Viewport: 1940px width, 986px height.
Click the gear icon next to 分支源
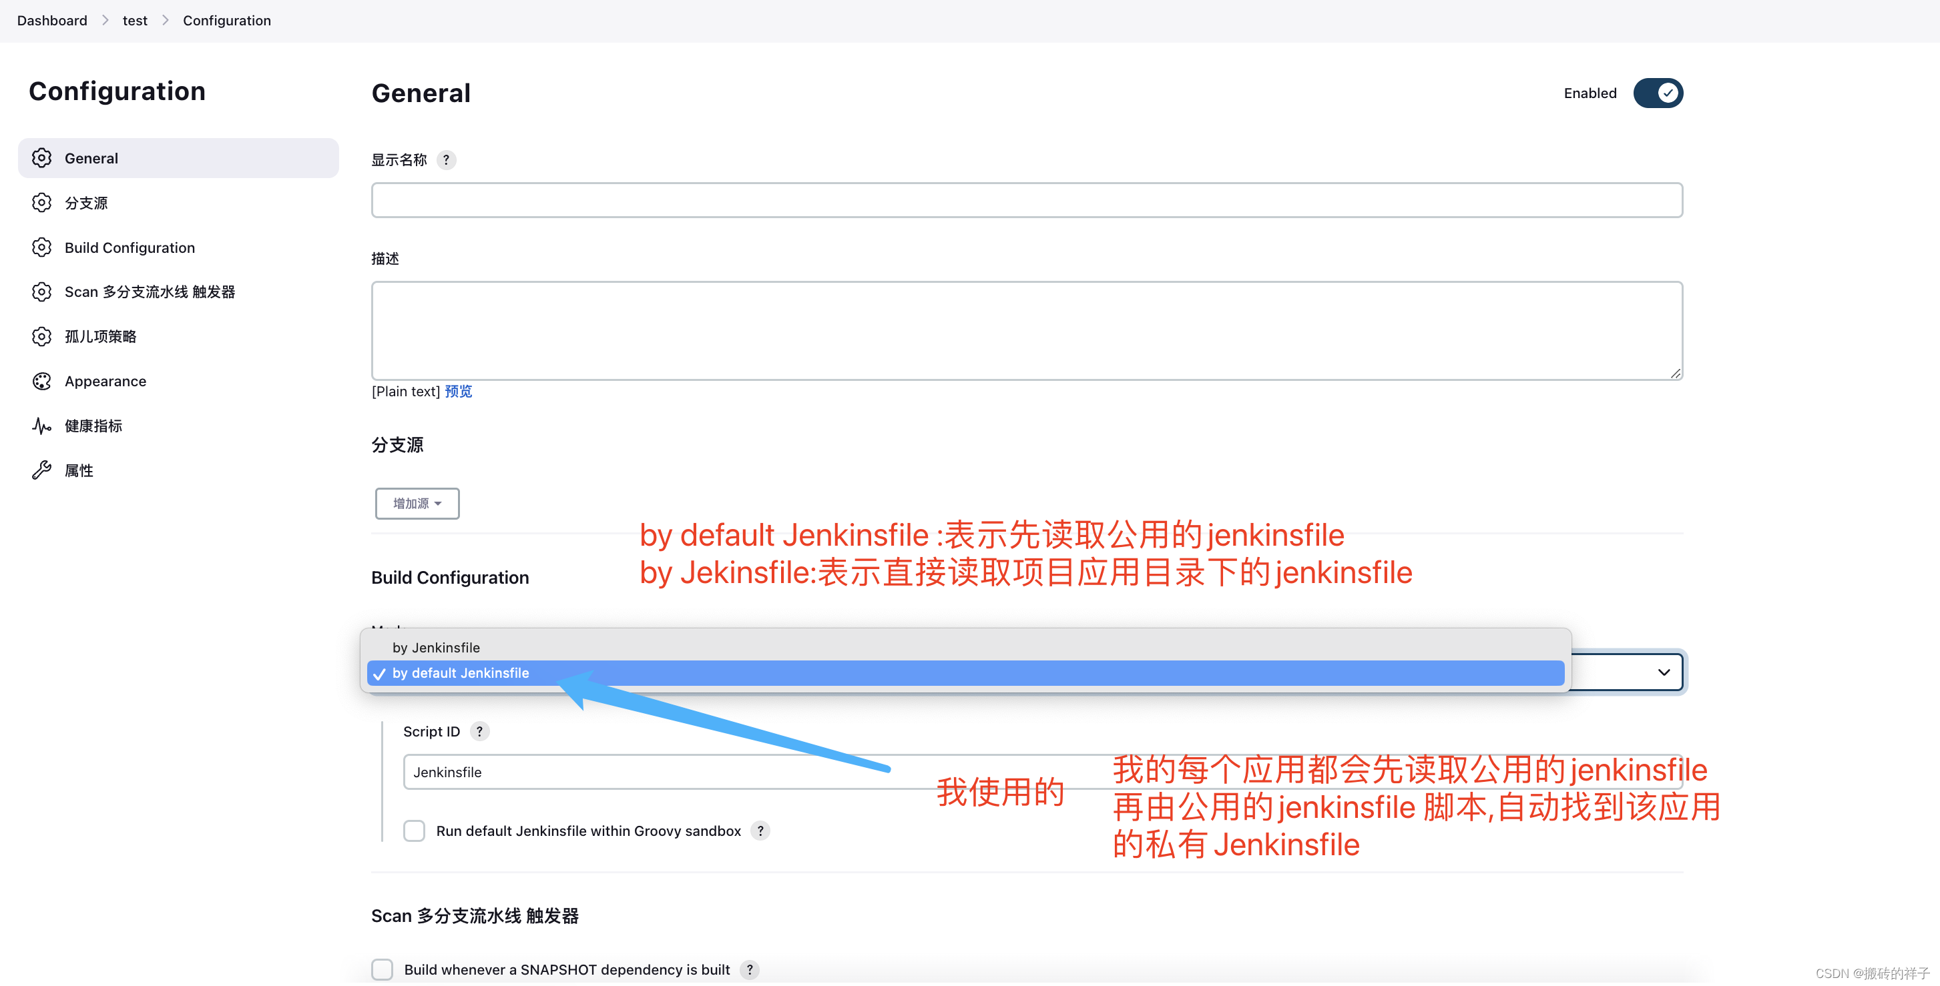pos(41,202)
